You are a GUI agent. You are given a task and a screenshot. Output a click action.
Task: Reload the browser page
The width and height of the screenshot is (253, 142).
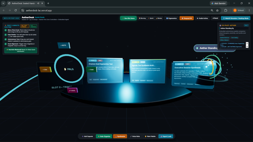point(15,10)
